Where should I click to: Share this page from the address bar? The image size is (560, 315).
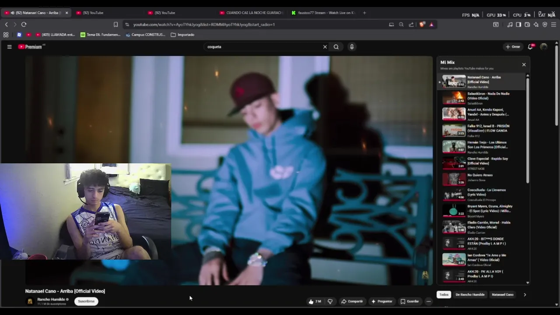pos(411,24)
